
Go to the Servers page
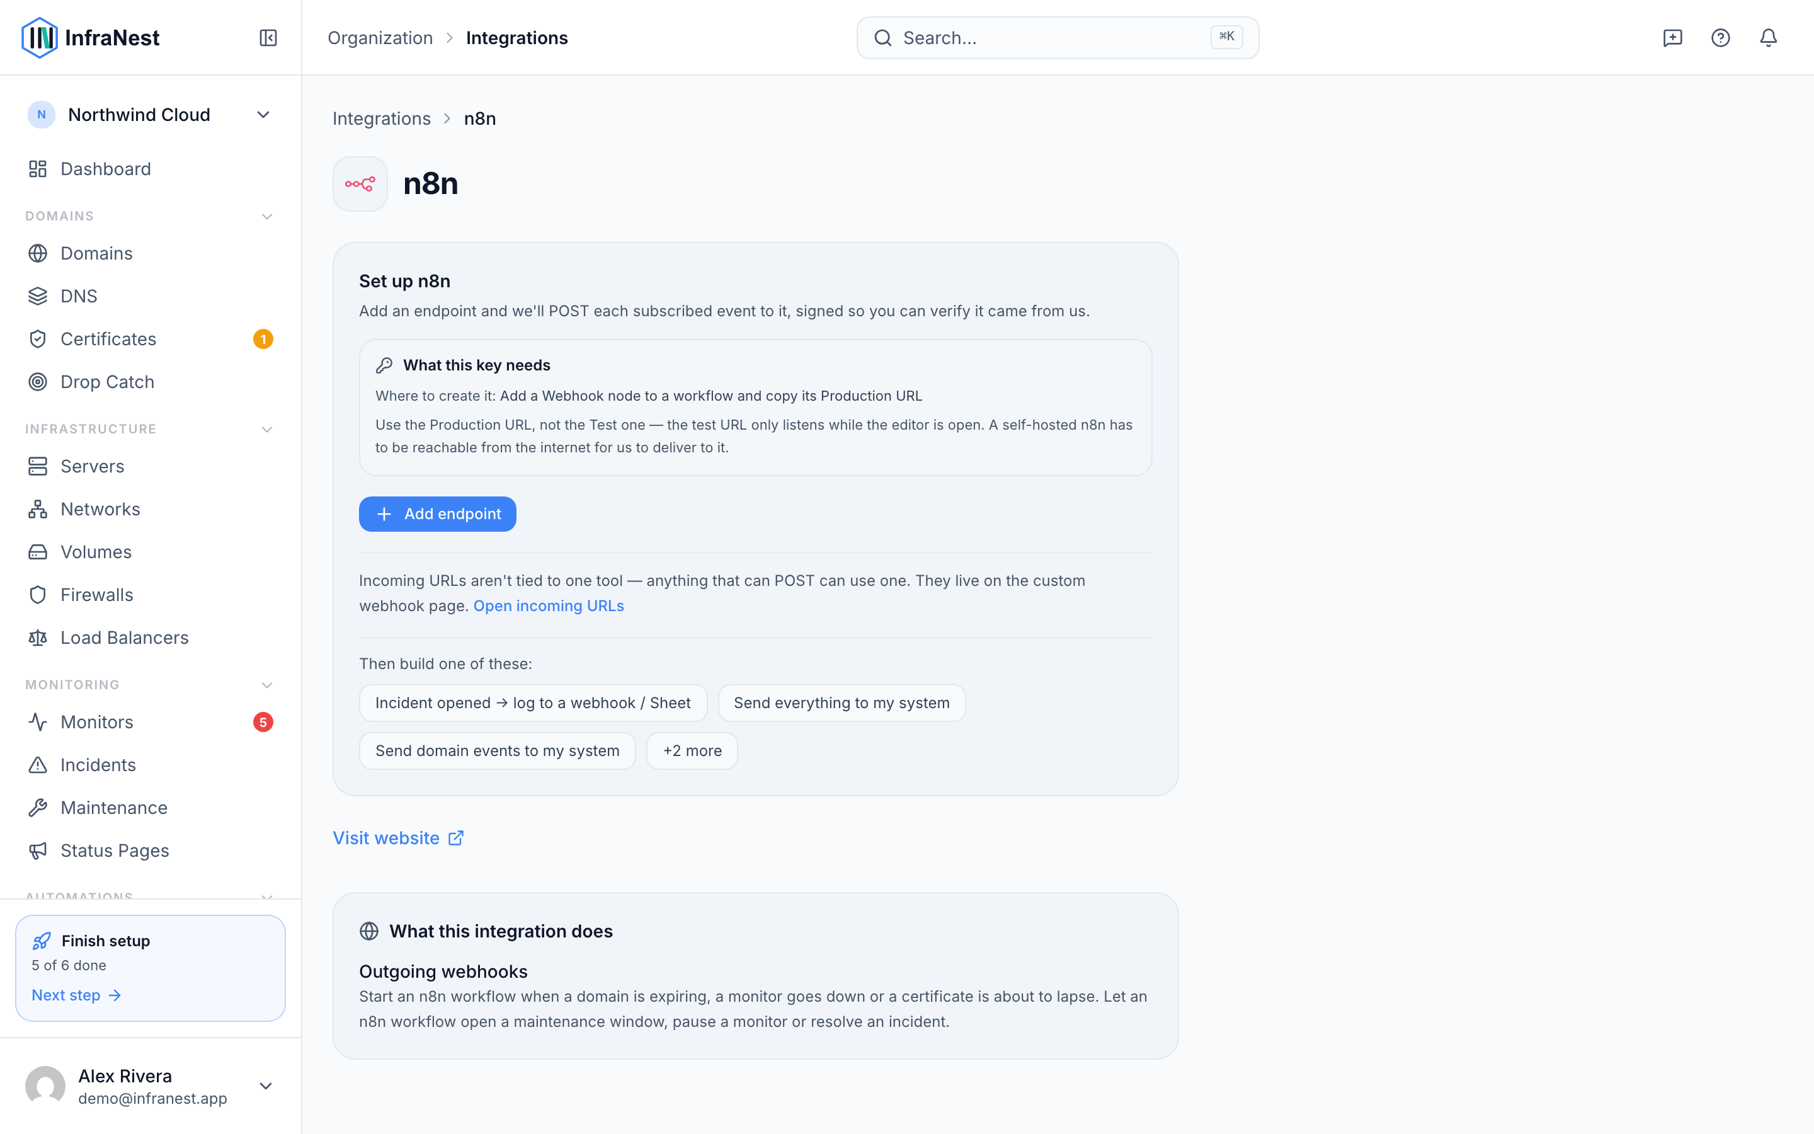151,466
